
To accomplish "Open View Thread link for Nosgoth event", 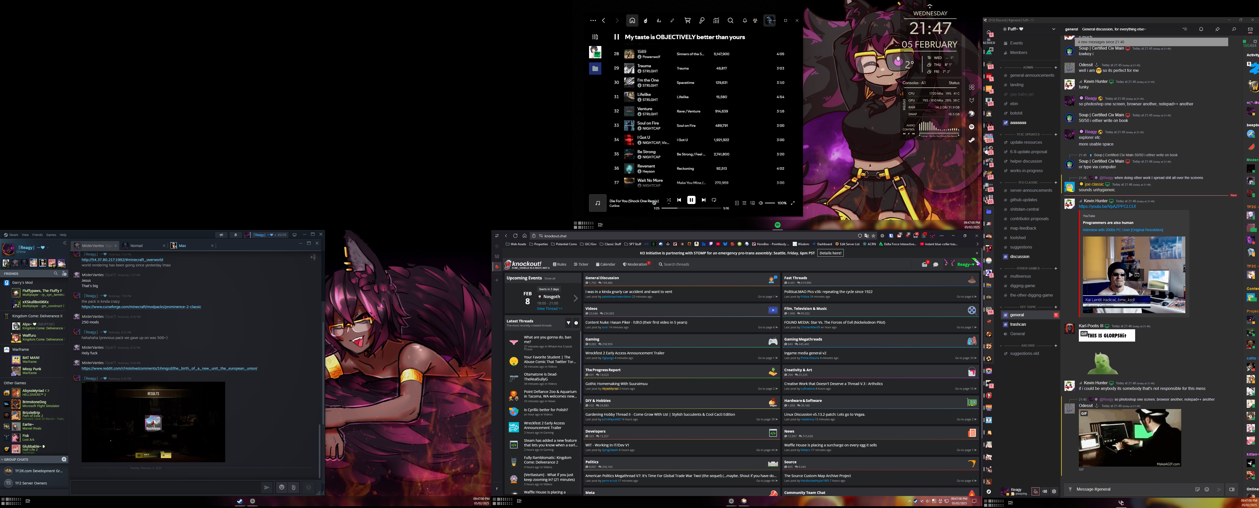I will pyautogui.click(x=549, y=309).
